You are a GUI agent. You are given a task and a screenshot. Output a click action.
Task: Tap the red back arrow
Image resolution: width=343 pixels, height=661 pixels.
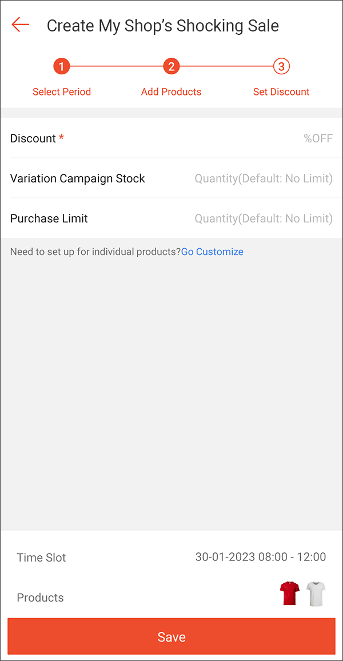click(20, 25)
